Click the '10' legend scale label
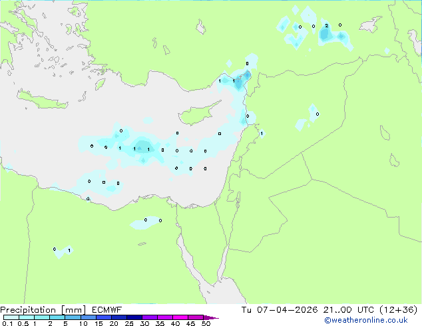 click(x=83, y=323)
